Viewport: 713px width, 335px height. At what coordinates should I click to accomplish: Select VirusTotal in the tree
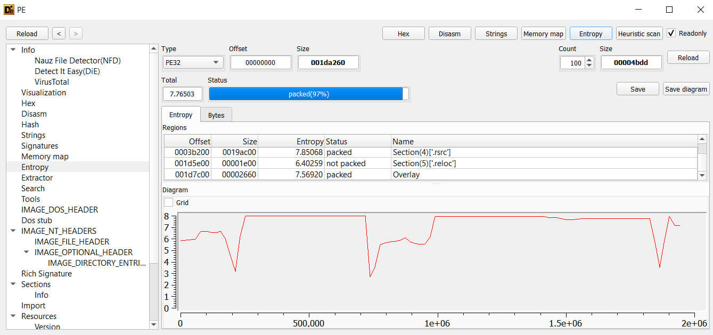pos(52,82)
